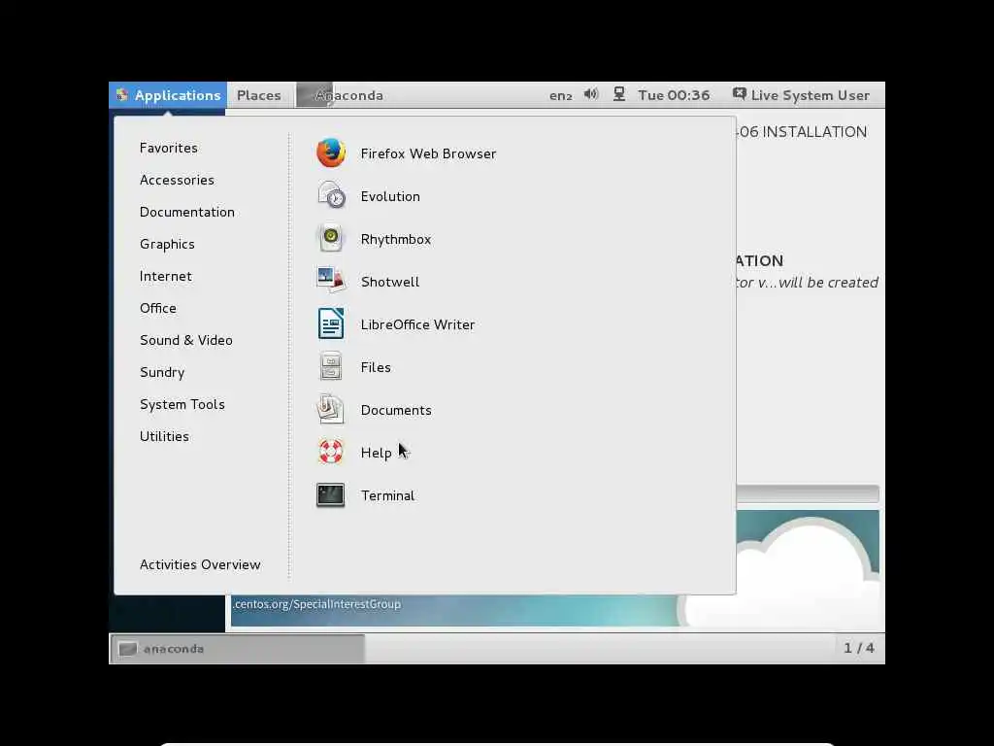Select the Office category

pos(158,308)
